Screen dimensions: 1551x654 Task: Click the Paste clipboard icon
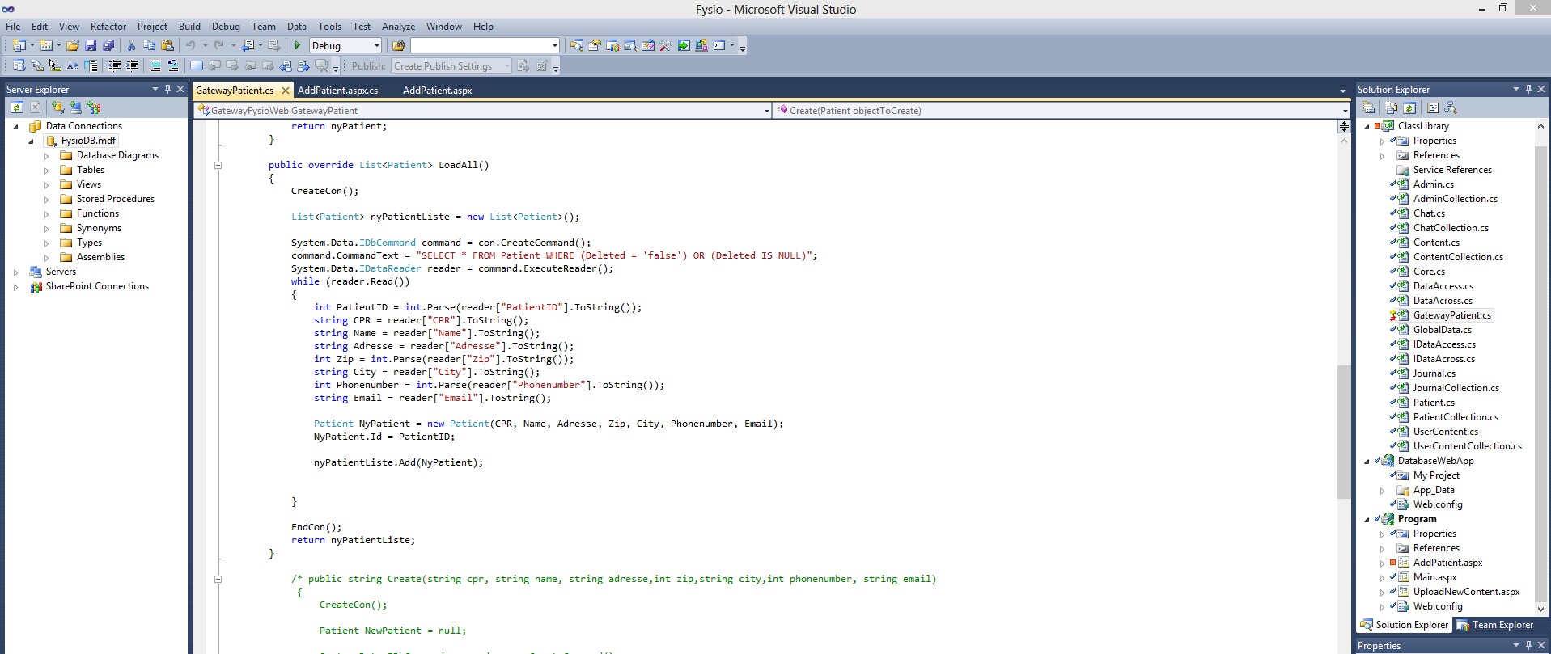point(167,46)
